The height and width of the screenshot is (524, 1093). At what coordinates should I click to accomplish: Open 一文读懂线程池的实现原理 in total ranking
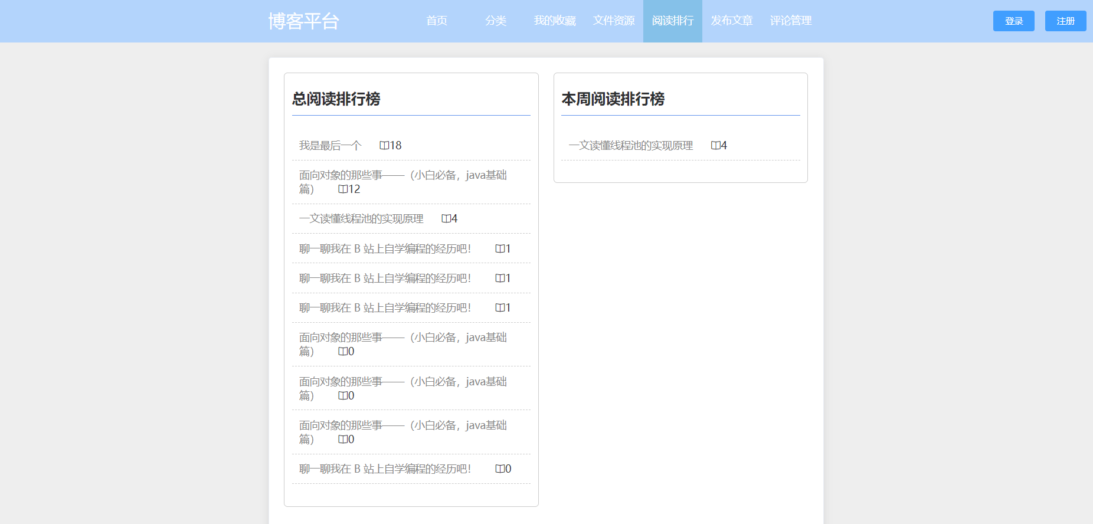coord(361,218)
